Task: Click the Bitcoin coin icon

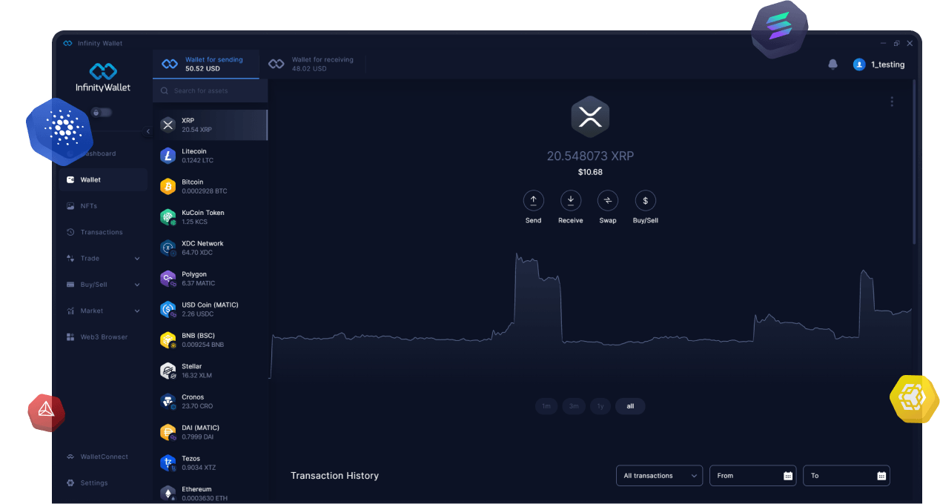Action: [168, 186]
